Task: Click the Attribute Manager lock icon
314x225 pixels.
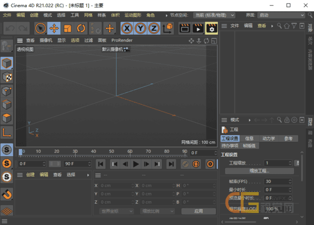Action: (x=287, y=120)
